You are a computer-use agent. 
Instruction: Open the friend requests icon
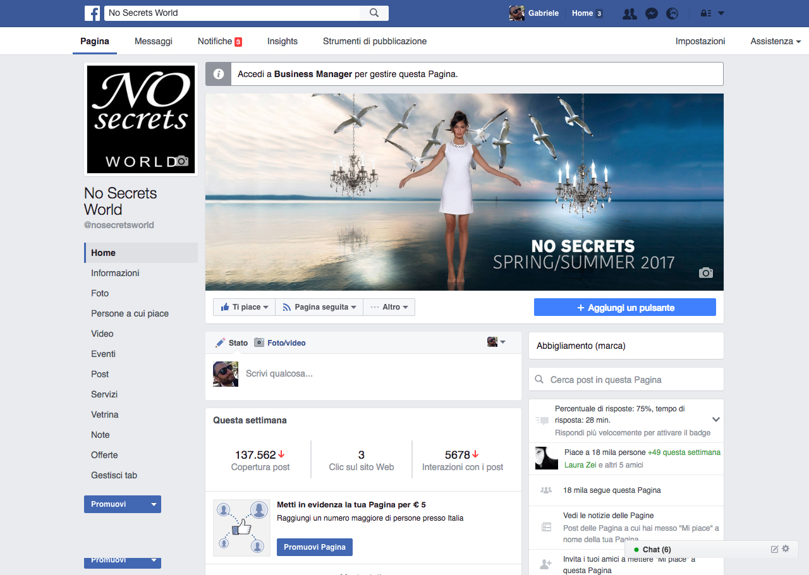point(630,13)
